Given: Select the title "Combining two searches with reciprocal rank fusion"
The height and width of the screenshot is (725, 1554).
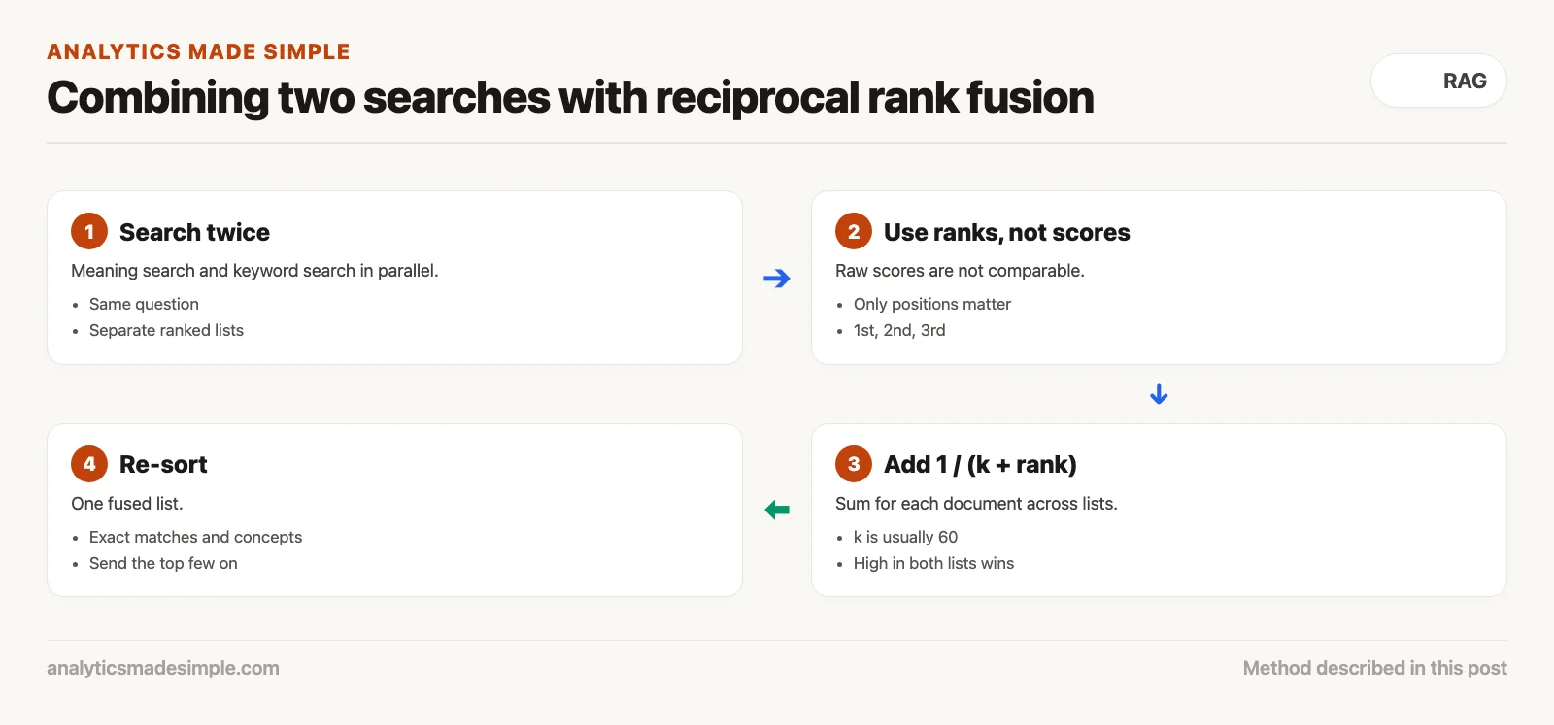Looking at the screenshot, I should [570, 98].
